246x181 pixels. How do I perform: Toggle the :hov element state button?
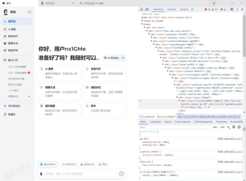tap(215, 127)
